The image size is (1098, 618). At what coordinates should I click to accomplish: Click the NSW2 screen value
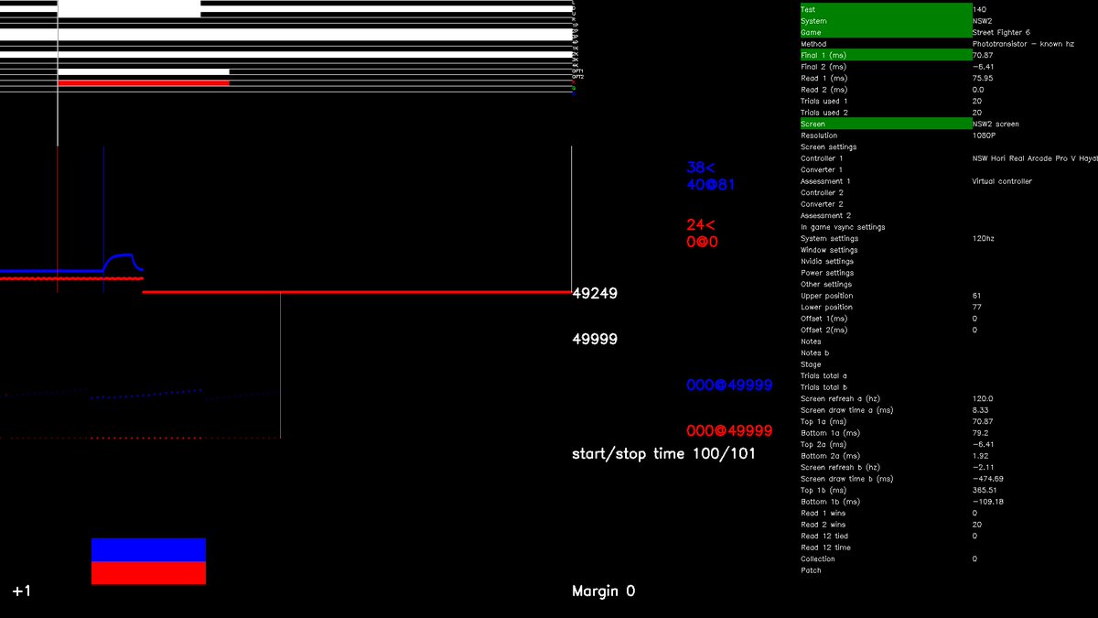(x=996, y=124)
